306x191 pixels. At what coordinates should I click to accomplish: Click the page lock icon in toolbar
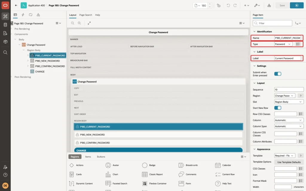(218, 5)
